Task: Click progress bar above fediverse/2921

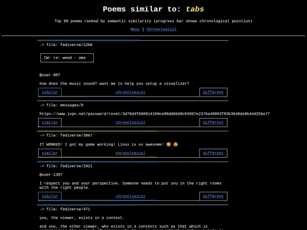Action: pos(132,162)
